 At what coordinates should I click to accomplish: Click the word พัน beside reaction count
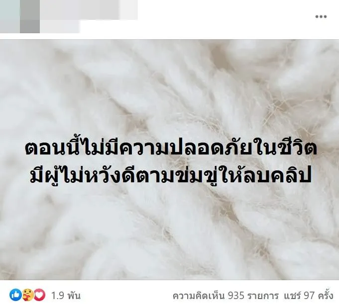74,296
